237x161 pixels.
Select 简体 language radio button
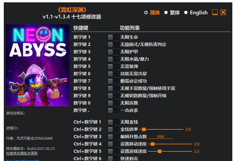coord(146,13)
